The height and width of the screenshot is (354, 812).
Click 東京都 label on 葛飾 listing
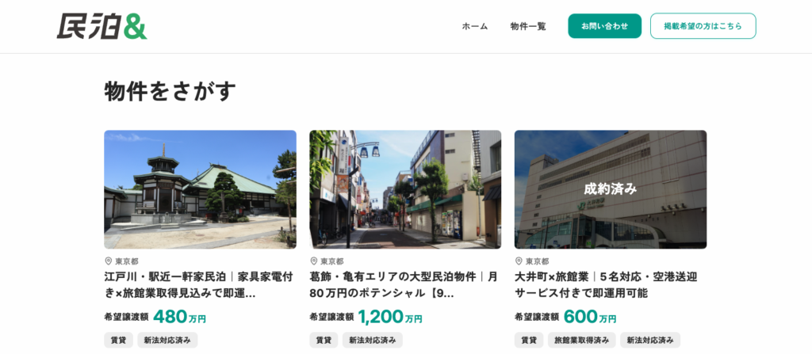point(332,261)
